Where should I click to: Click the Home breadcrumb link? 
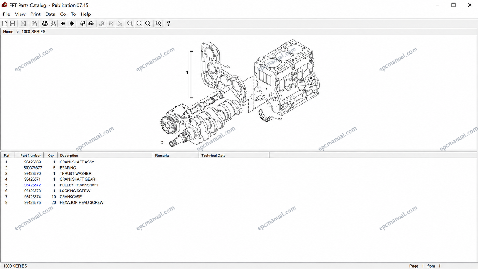tap(8, 32)
